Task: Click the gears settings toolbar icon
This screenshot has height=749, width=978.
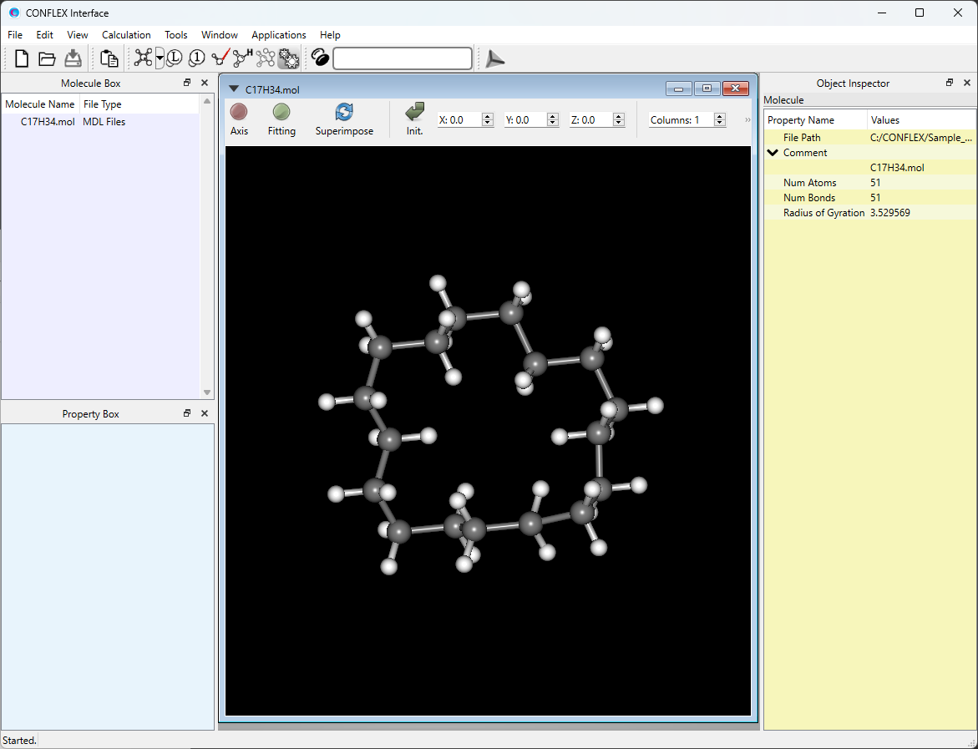Action: click(289, 58)
